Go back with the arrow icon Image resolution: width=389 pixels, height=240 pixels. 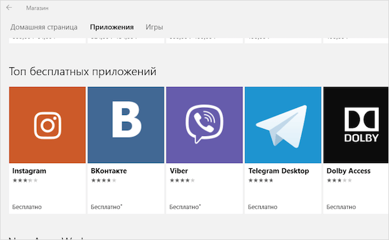9,8
